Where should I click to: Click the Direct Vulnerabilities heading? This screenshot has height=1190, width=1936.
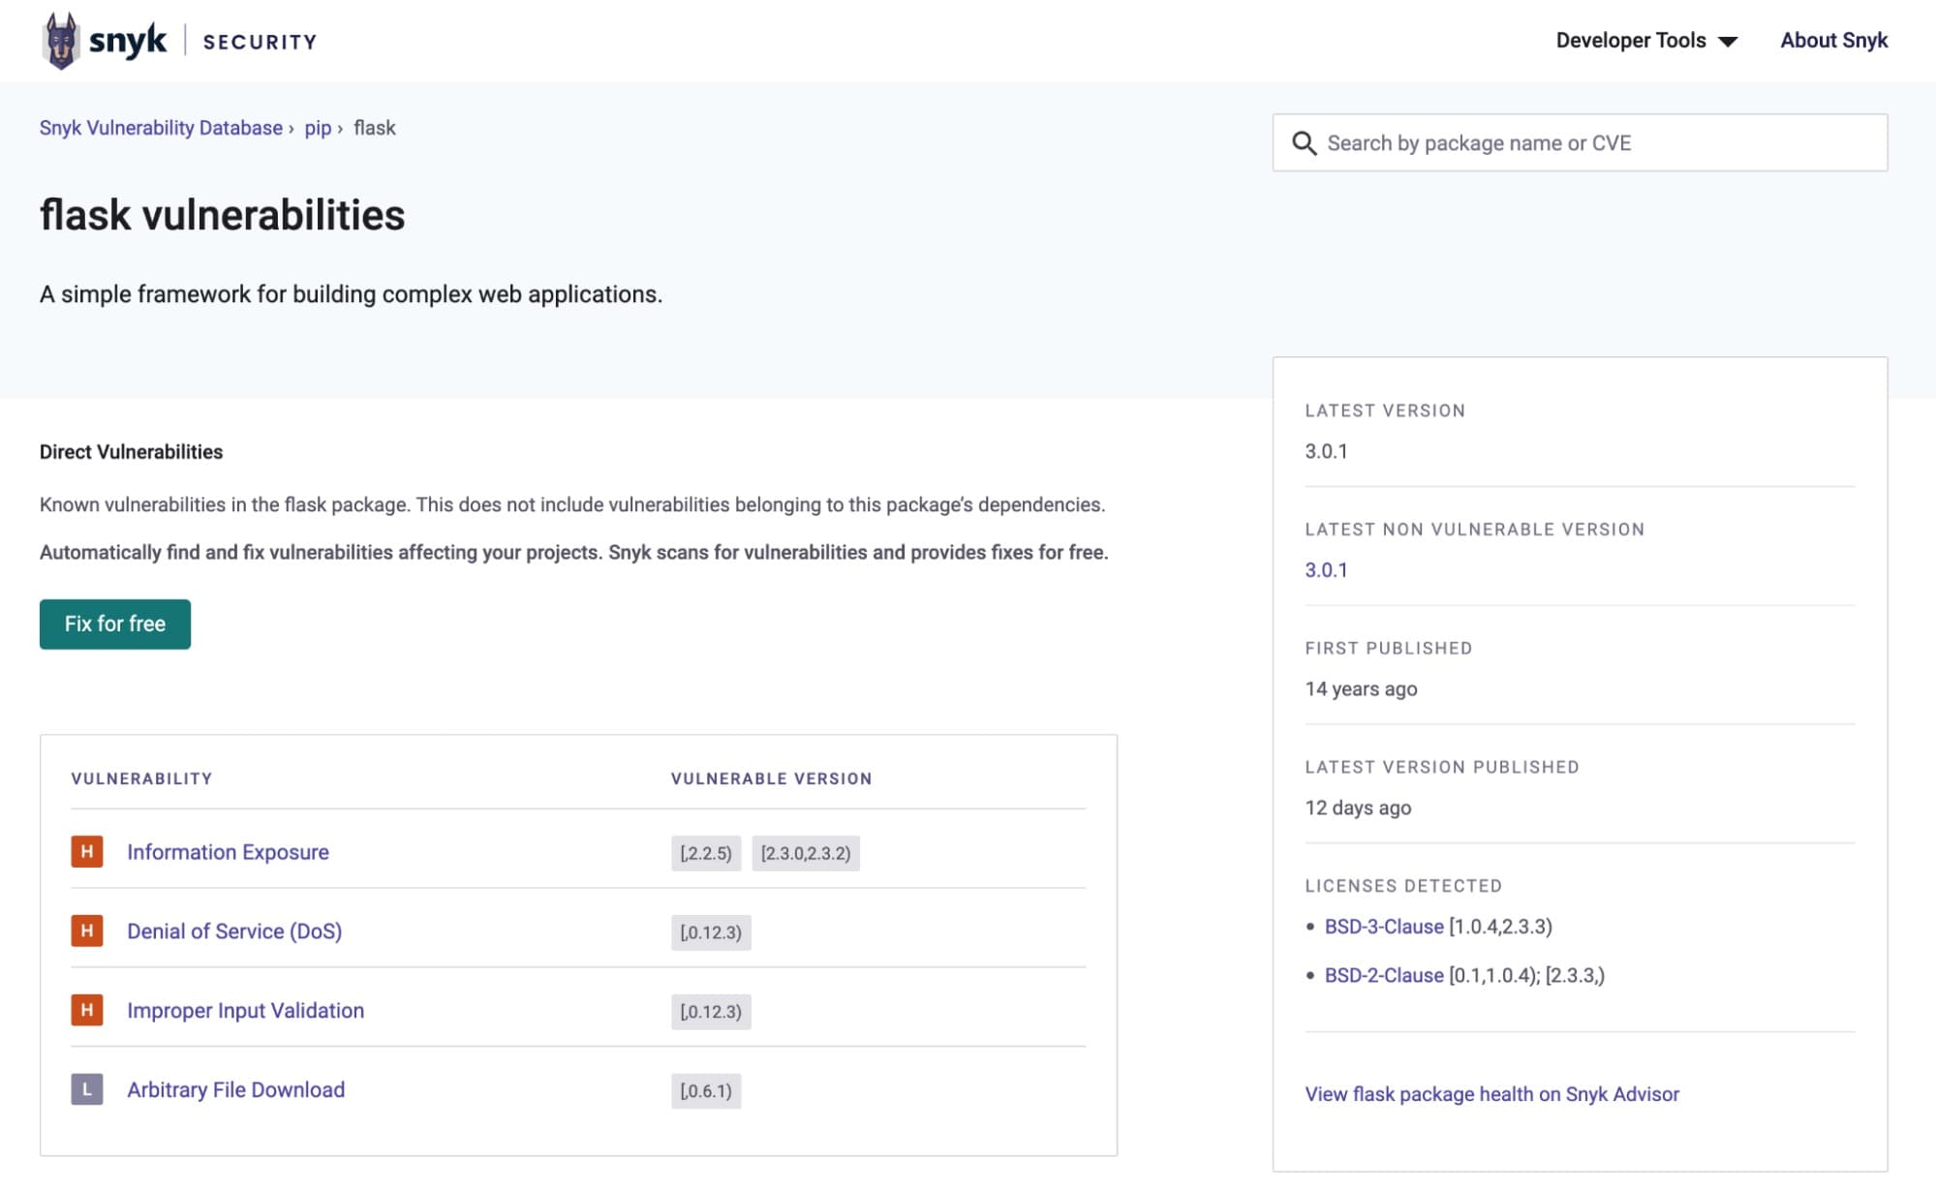[x=131, y=452]
